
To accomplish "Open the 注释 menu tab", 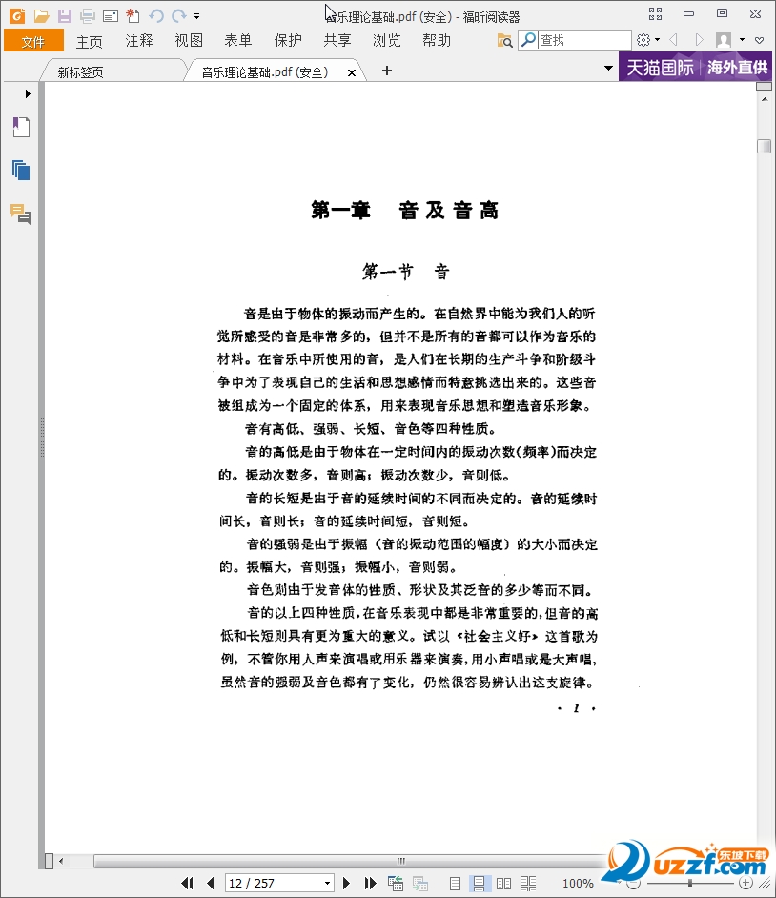I will [x=139, y=40].
